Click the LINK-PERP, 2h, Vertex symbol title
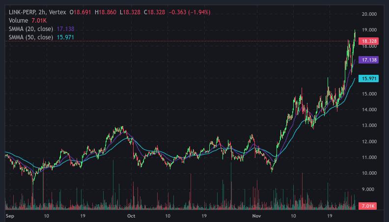This screenshot has height=222, width=389. pos(37,12)
